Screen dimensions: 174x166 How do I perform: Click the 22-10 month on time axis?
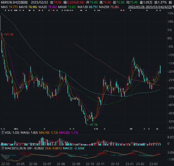tap(90, 164)
